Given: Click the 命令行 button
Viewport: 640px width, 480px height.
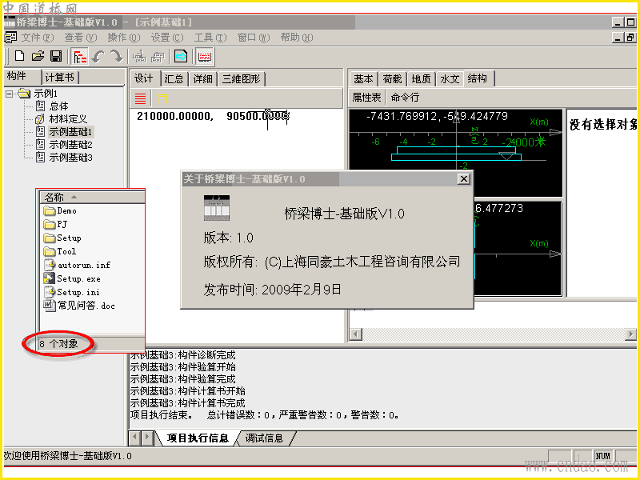Looking at the screenshot, I should [x=405, y=98].
